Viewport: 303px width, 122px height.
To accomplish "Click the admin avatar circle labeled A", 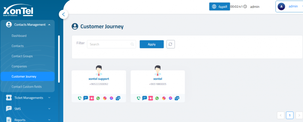I will click(x=281, y=6).
